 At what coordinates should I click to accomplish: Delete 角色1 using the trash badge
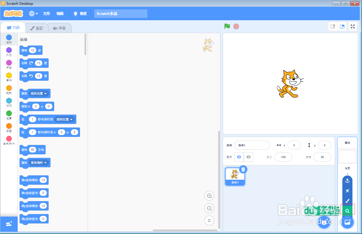point(243,169)
